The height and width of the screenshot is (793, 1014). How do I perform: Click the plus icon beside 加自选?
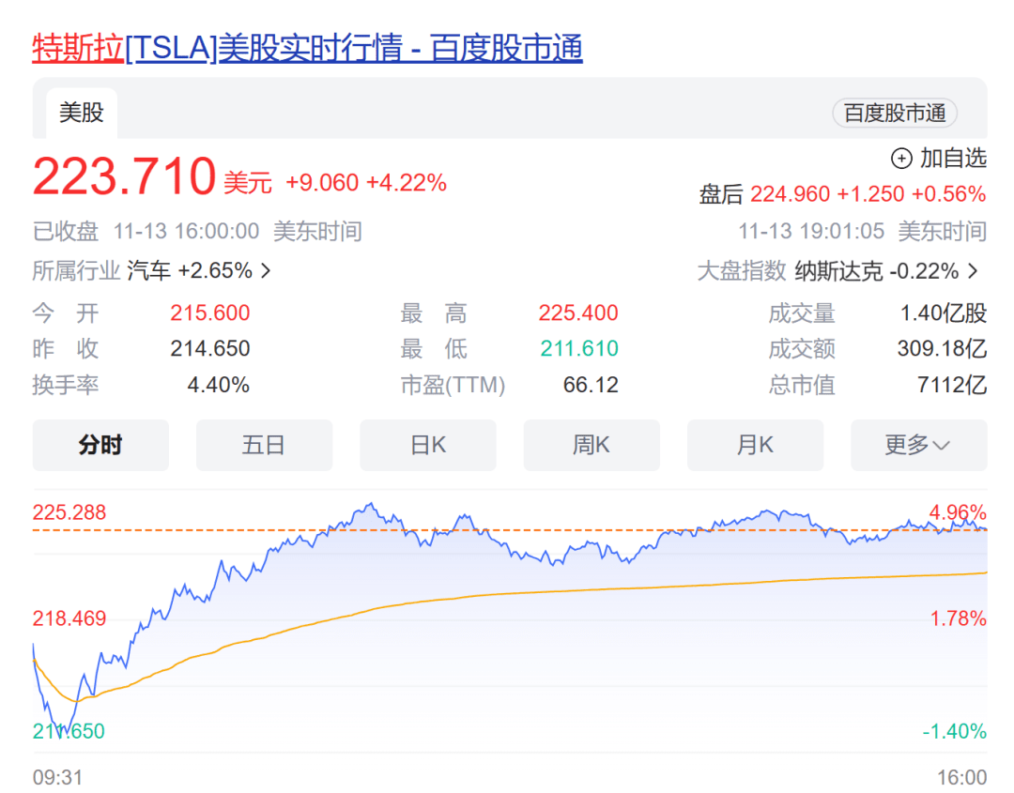pyautogui.click(x=901, y=159)
